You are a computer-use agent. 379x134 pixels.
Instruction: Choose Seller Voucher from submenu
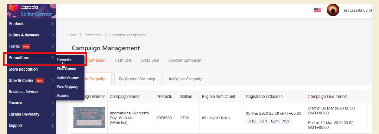coord(68,78)
